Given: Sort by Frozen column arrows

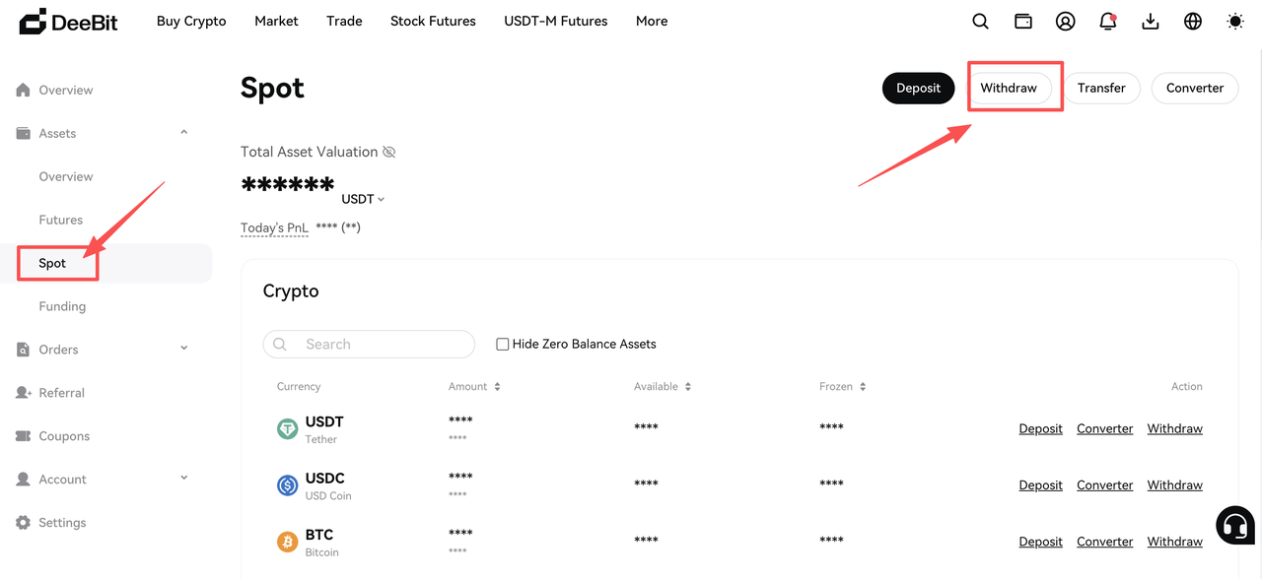Looking at the screenshot, I should (x=862, y=387).
